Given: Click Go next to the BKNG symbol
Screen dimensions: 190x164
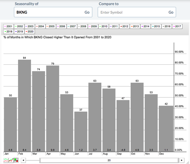Looking at the screenshot, I should pyautogui.click(x=87, y=12).
